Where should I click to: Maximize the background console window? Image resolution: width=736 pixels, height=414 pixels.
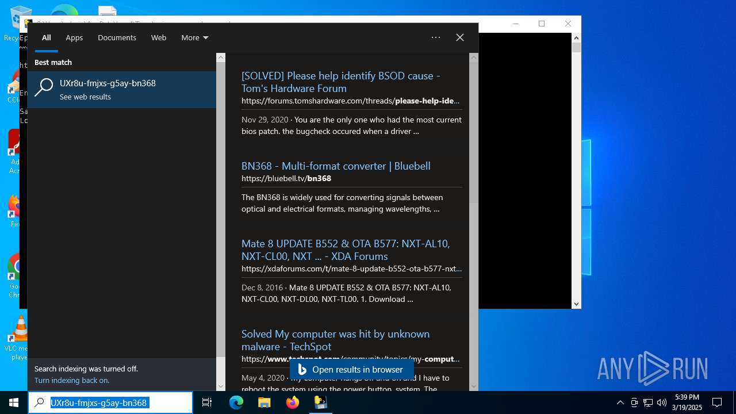541,24
